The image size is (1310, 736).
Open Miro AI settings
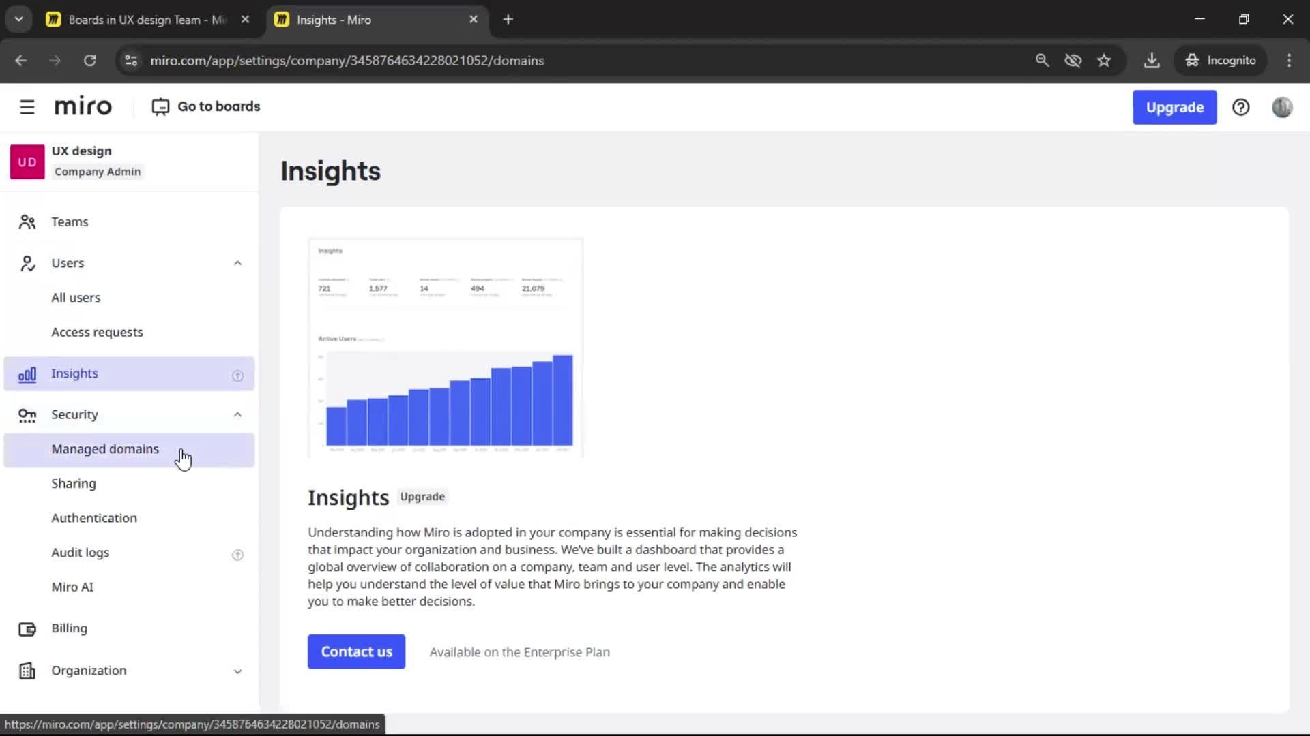(x=129, y=587)
